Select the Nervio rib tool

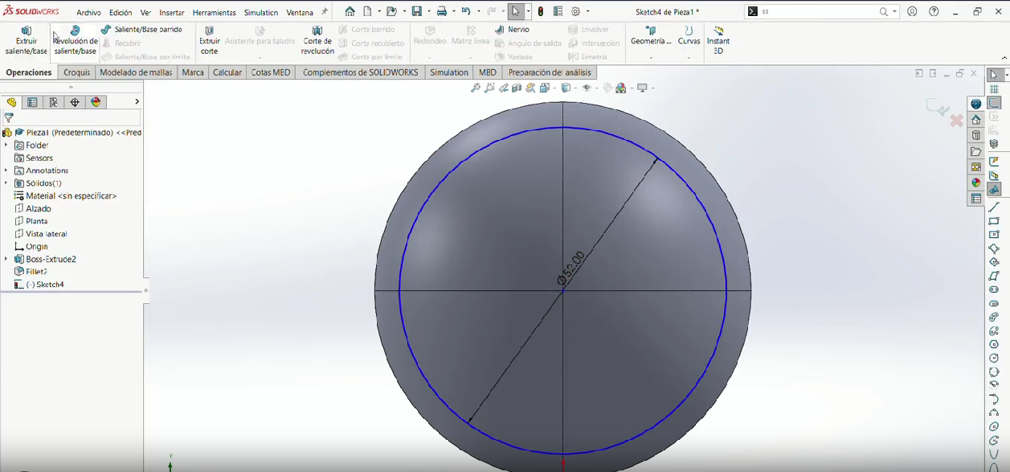(x=512, y=29)
